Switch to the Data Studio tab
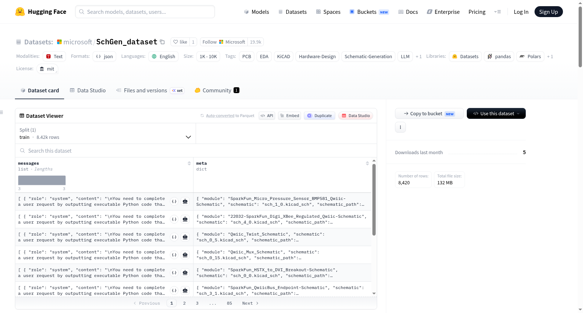Screen dimensions: 583x313 [88, 90]
